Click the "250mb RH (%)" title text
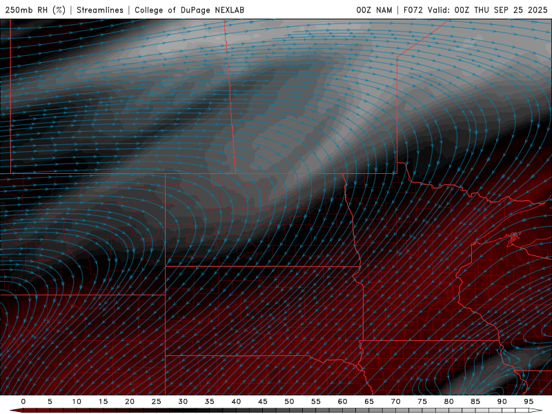 (35, 10)
